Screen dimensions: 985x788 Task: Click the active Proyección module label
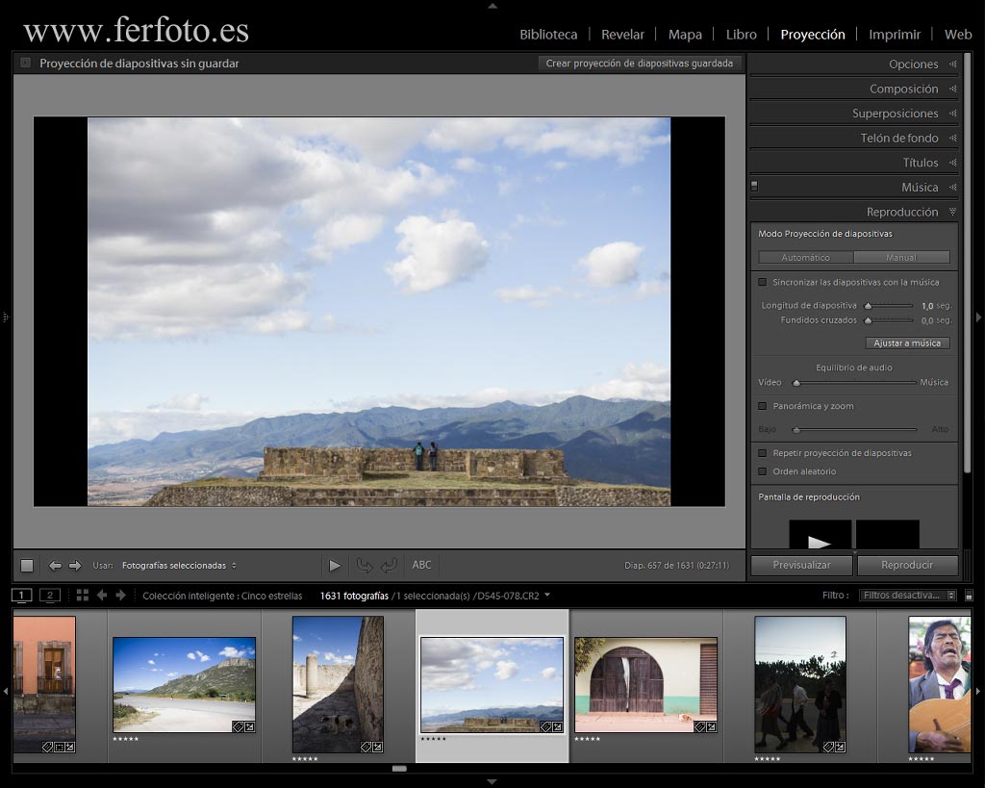pyautogui.click(x=813, y=35)
